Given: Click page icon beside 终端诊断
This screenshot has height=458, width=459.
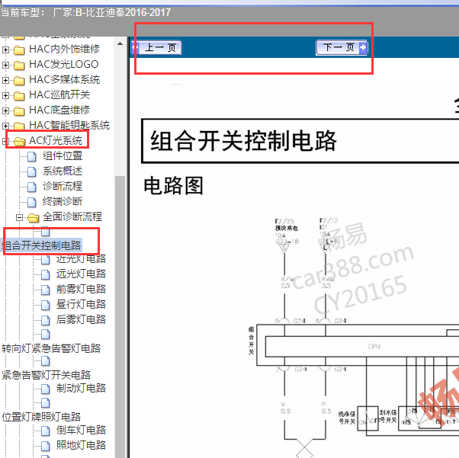Looking at the screenshot, I should [32, 202].
